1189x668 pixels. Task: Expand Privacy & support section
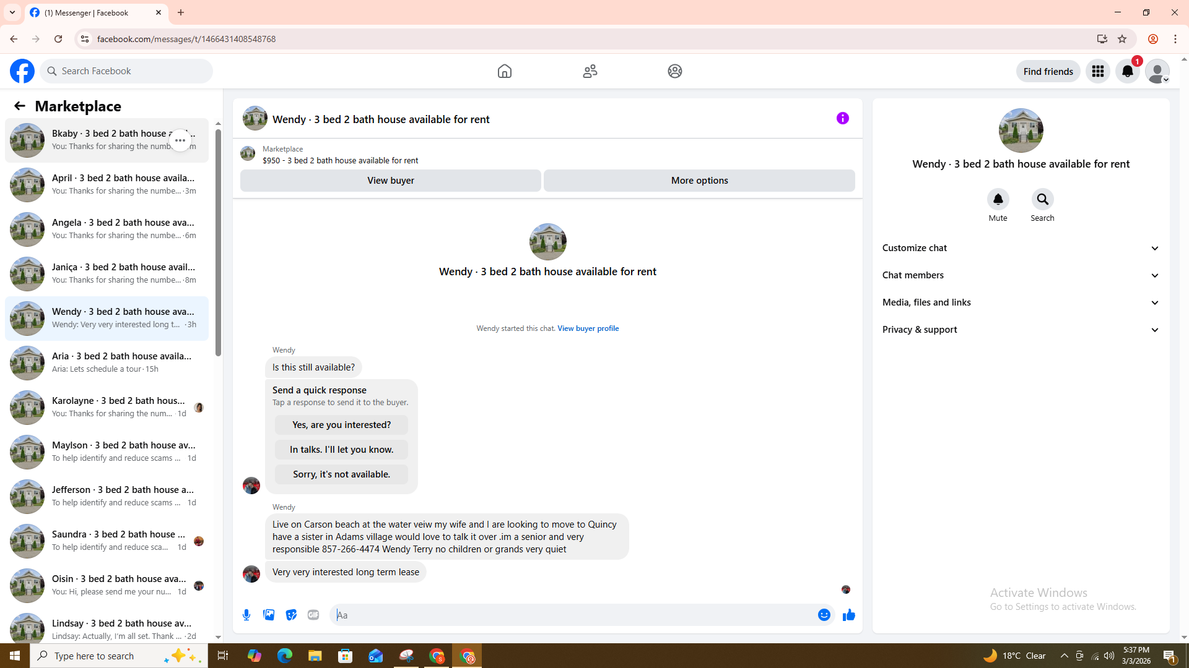(1020, 330)
